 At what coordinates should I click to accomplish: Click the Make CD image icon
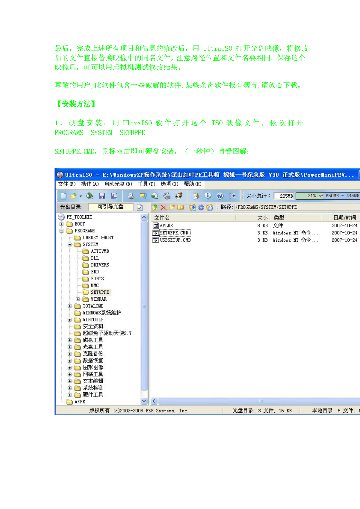click(131, 196)
